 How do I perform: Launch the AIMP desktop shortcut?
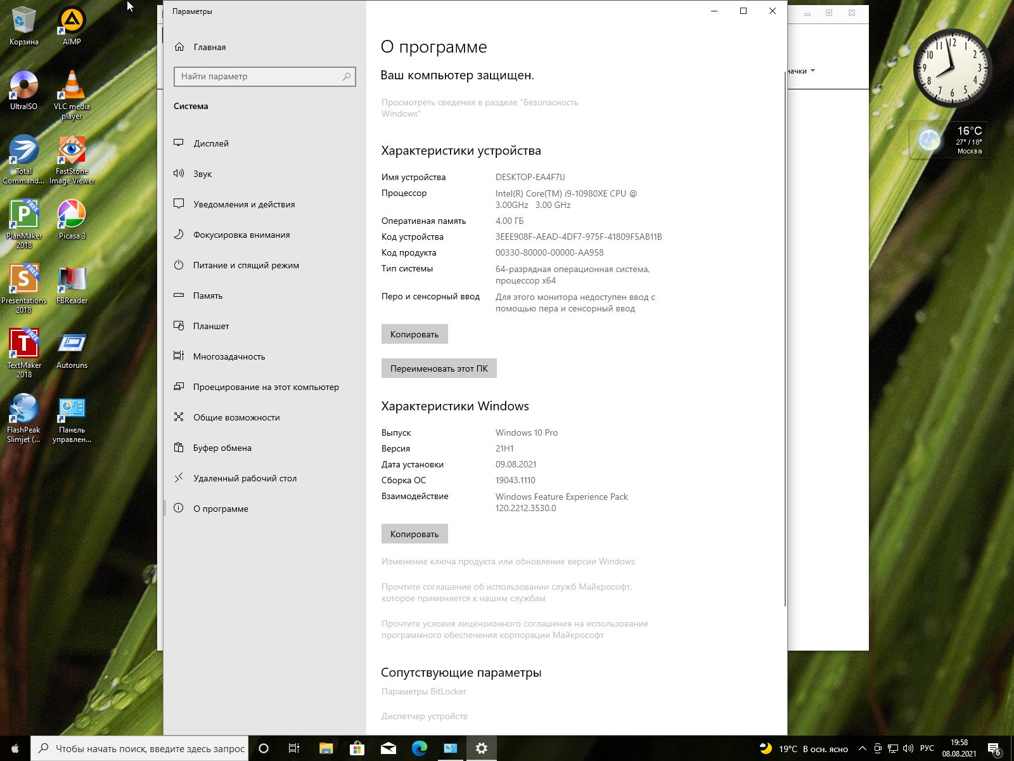pyautogui.click(x=72, y=26)
